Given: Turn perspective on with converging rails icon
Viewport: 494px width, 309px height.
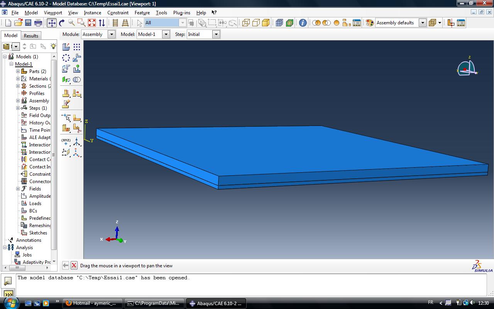Looking at the screenshot, I should 125,23.
